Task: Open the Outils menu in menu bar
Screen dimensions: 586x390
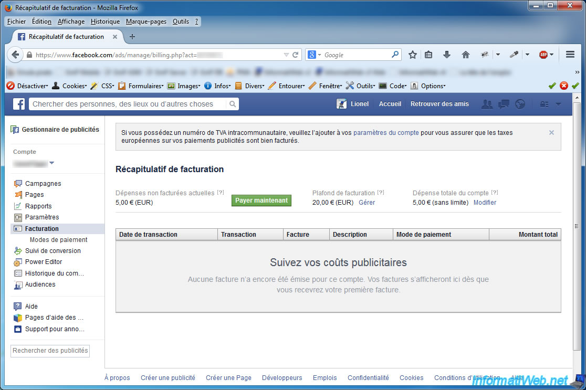Action: tap(181, 22)
